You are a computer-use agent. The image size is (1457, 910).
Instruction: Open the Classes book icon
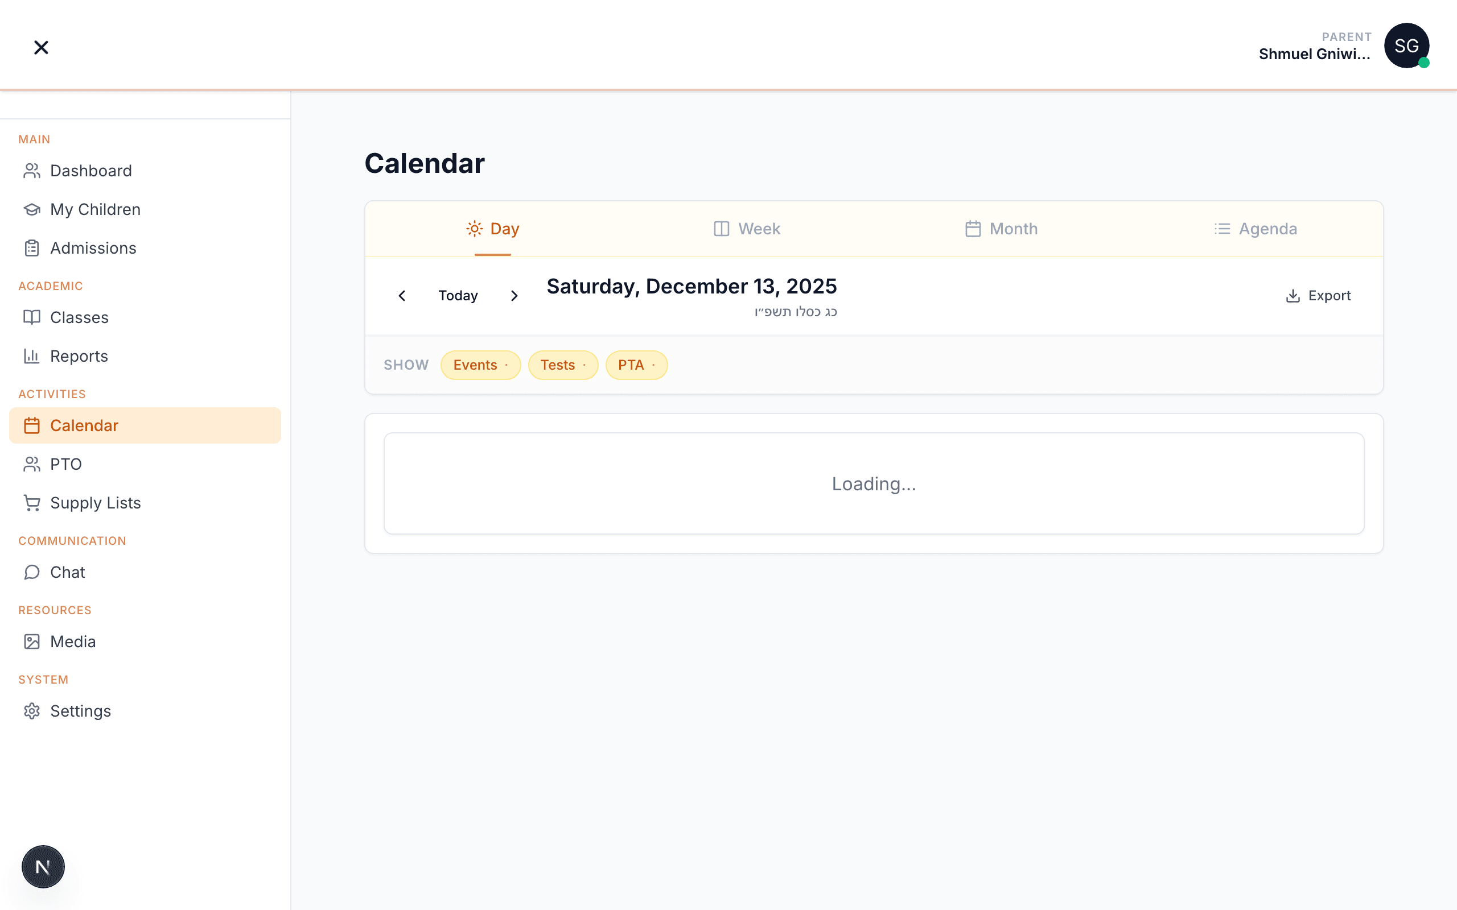tap(32, 317)
